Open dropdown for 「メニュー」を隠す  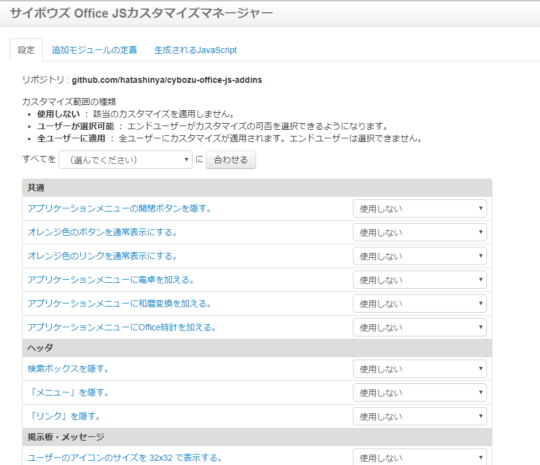[419, 392]
